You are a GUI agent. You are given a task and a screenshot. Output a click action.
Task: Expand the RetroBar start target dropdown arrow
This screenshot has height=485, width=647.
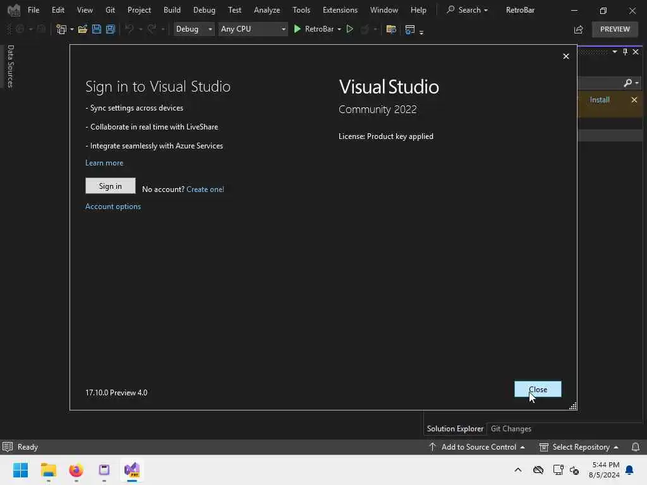click(339, 29)
